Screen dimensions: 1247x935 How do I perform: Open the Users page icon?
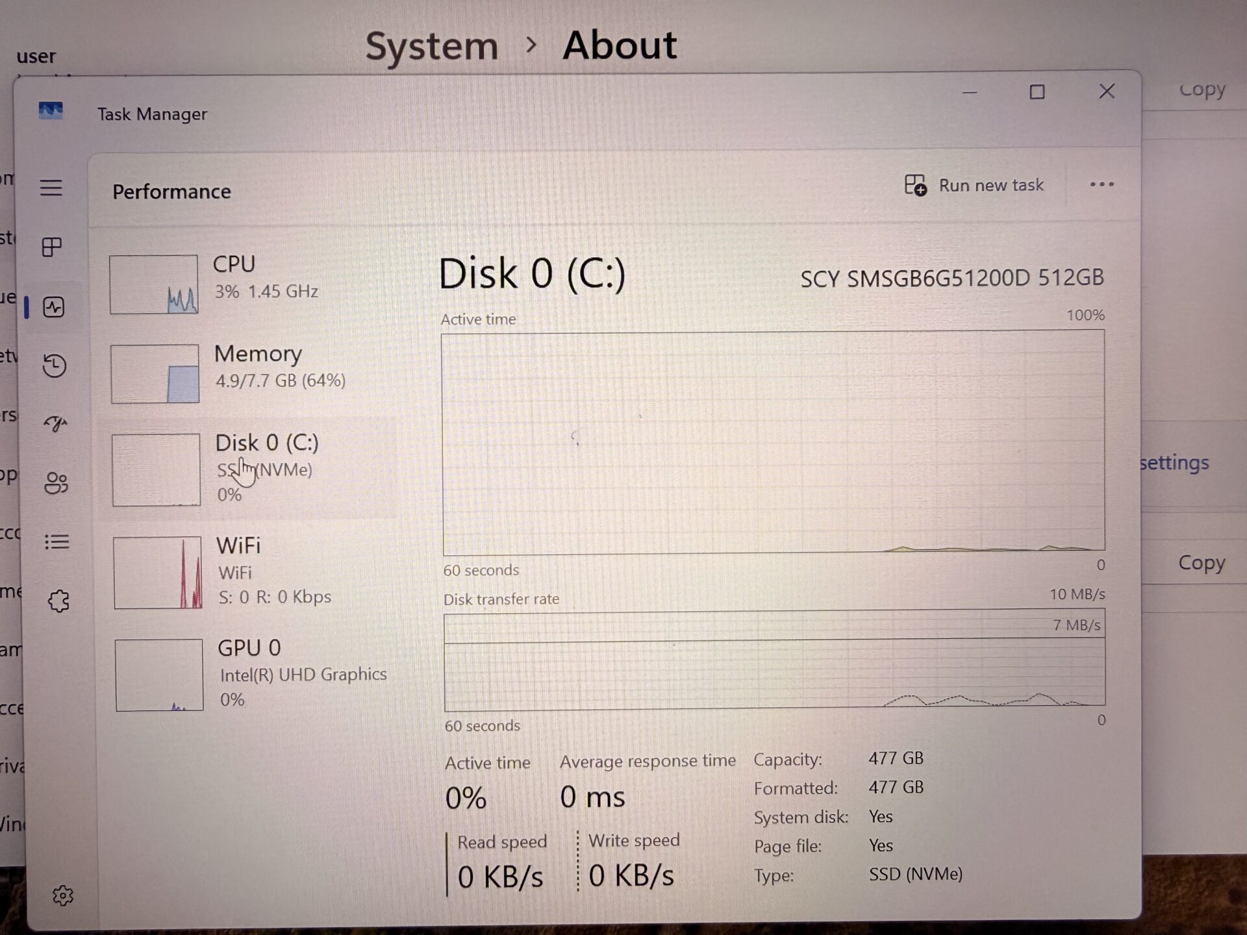(57, 482)
